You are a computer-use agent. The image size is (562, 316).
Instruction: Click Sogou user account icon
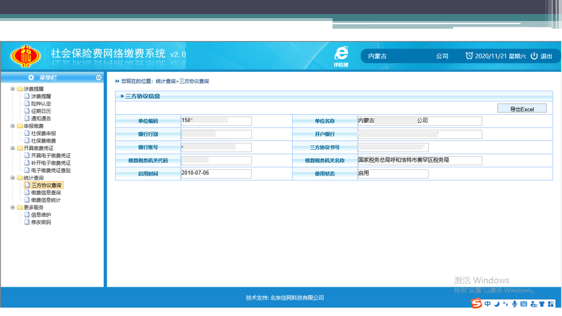pyautogui.click(x=533, y=304)
